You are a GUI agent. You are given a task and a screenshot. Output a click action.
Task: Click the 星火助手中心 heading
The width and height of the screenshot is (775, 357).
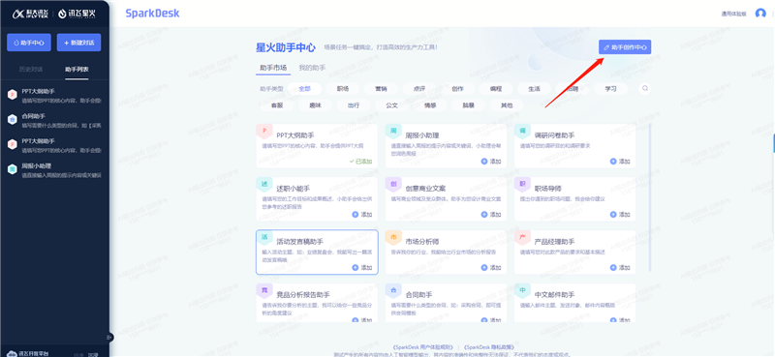285,47
